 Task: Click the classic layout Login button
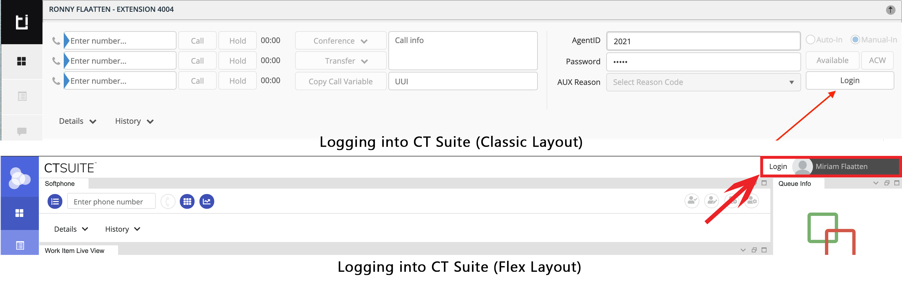(849, 80)
